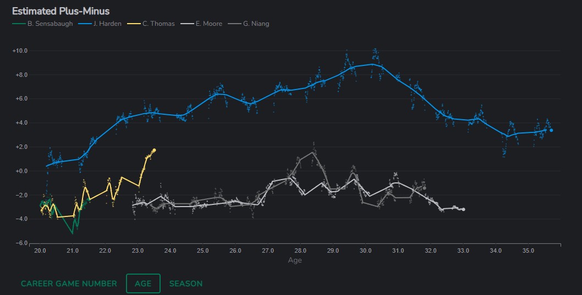Click the blue endpoint dot of Harden's line

(x=551, y=130)
